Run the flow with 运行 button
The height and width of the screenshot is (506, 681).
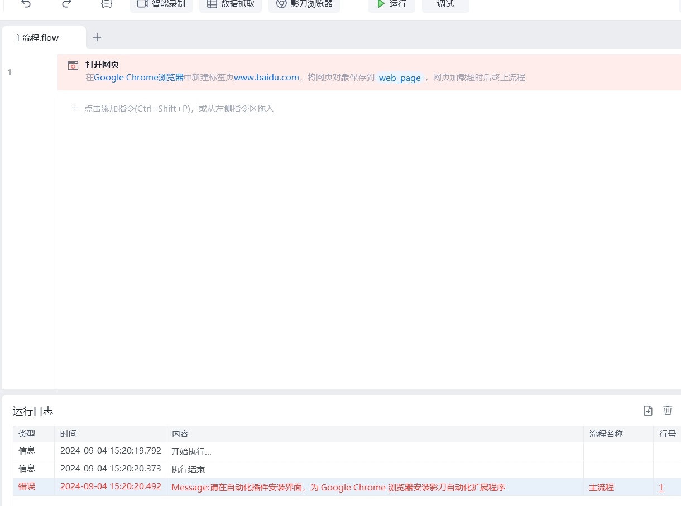[x=391, y=4]
